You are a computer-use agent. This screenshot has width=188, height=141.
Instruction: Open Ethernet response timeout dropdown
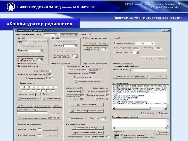137,52
